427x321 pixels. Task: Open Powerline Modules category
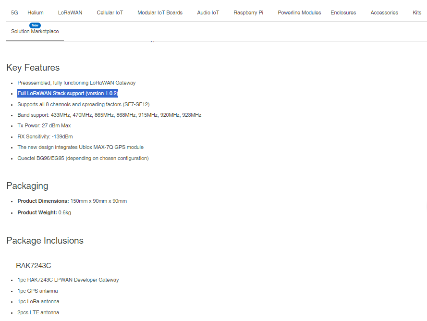click(x=299, y=12)
